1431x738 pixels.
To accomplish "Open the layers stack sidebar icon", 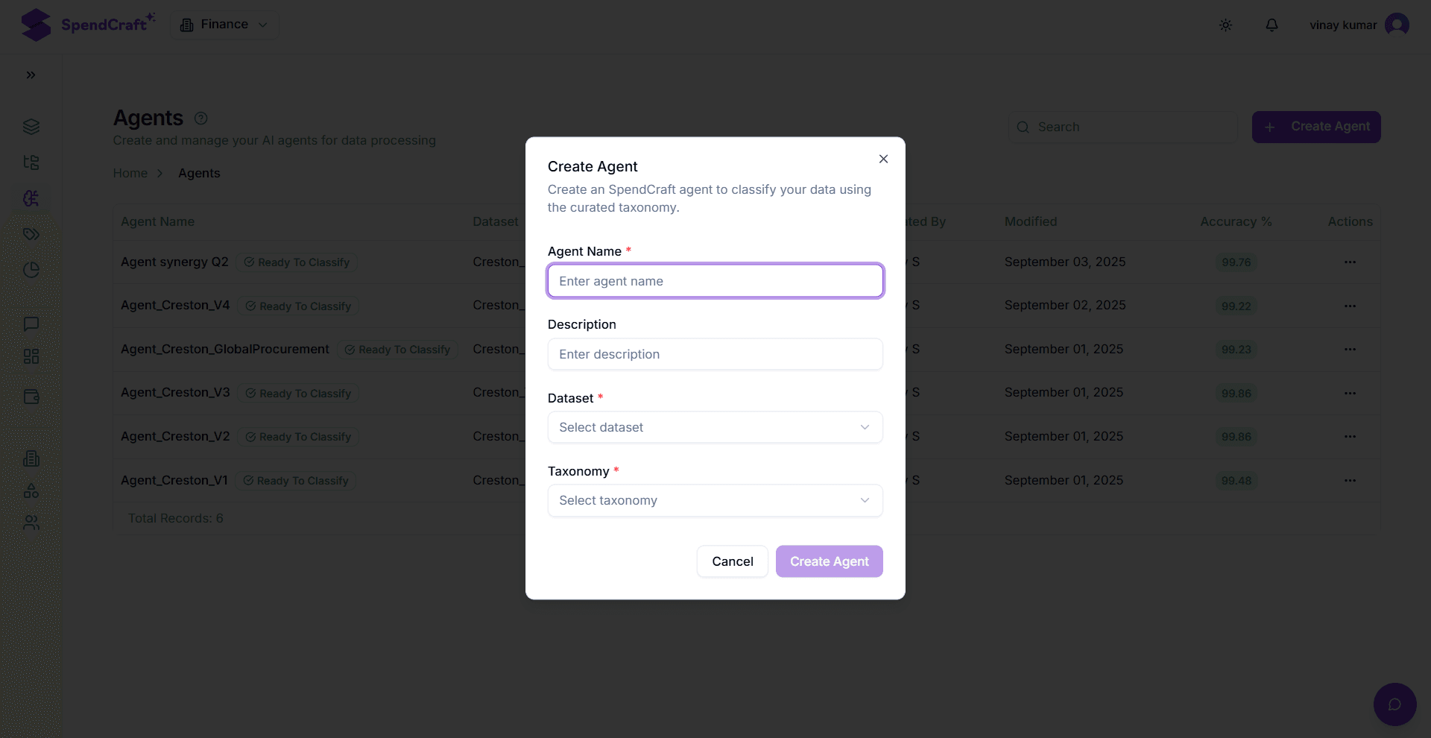I will pyautogui.click(x=31, y=127).
